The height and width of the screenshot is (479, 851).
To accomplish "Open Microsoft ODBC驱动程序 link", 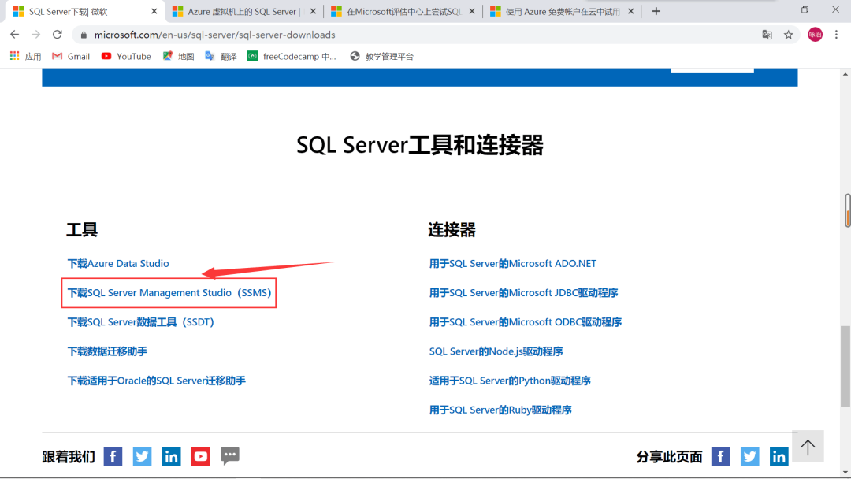I will tap(526, 322).
